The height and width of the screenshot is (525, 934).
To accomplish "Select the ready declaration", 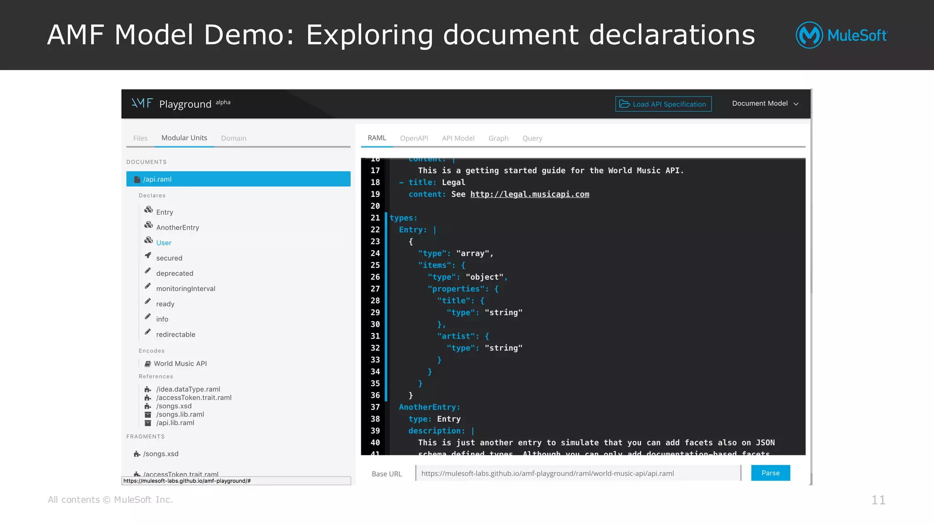I will click(165, 304).
